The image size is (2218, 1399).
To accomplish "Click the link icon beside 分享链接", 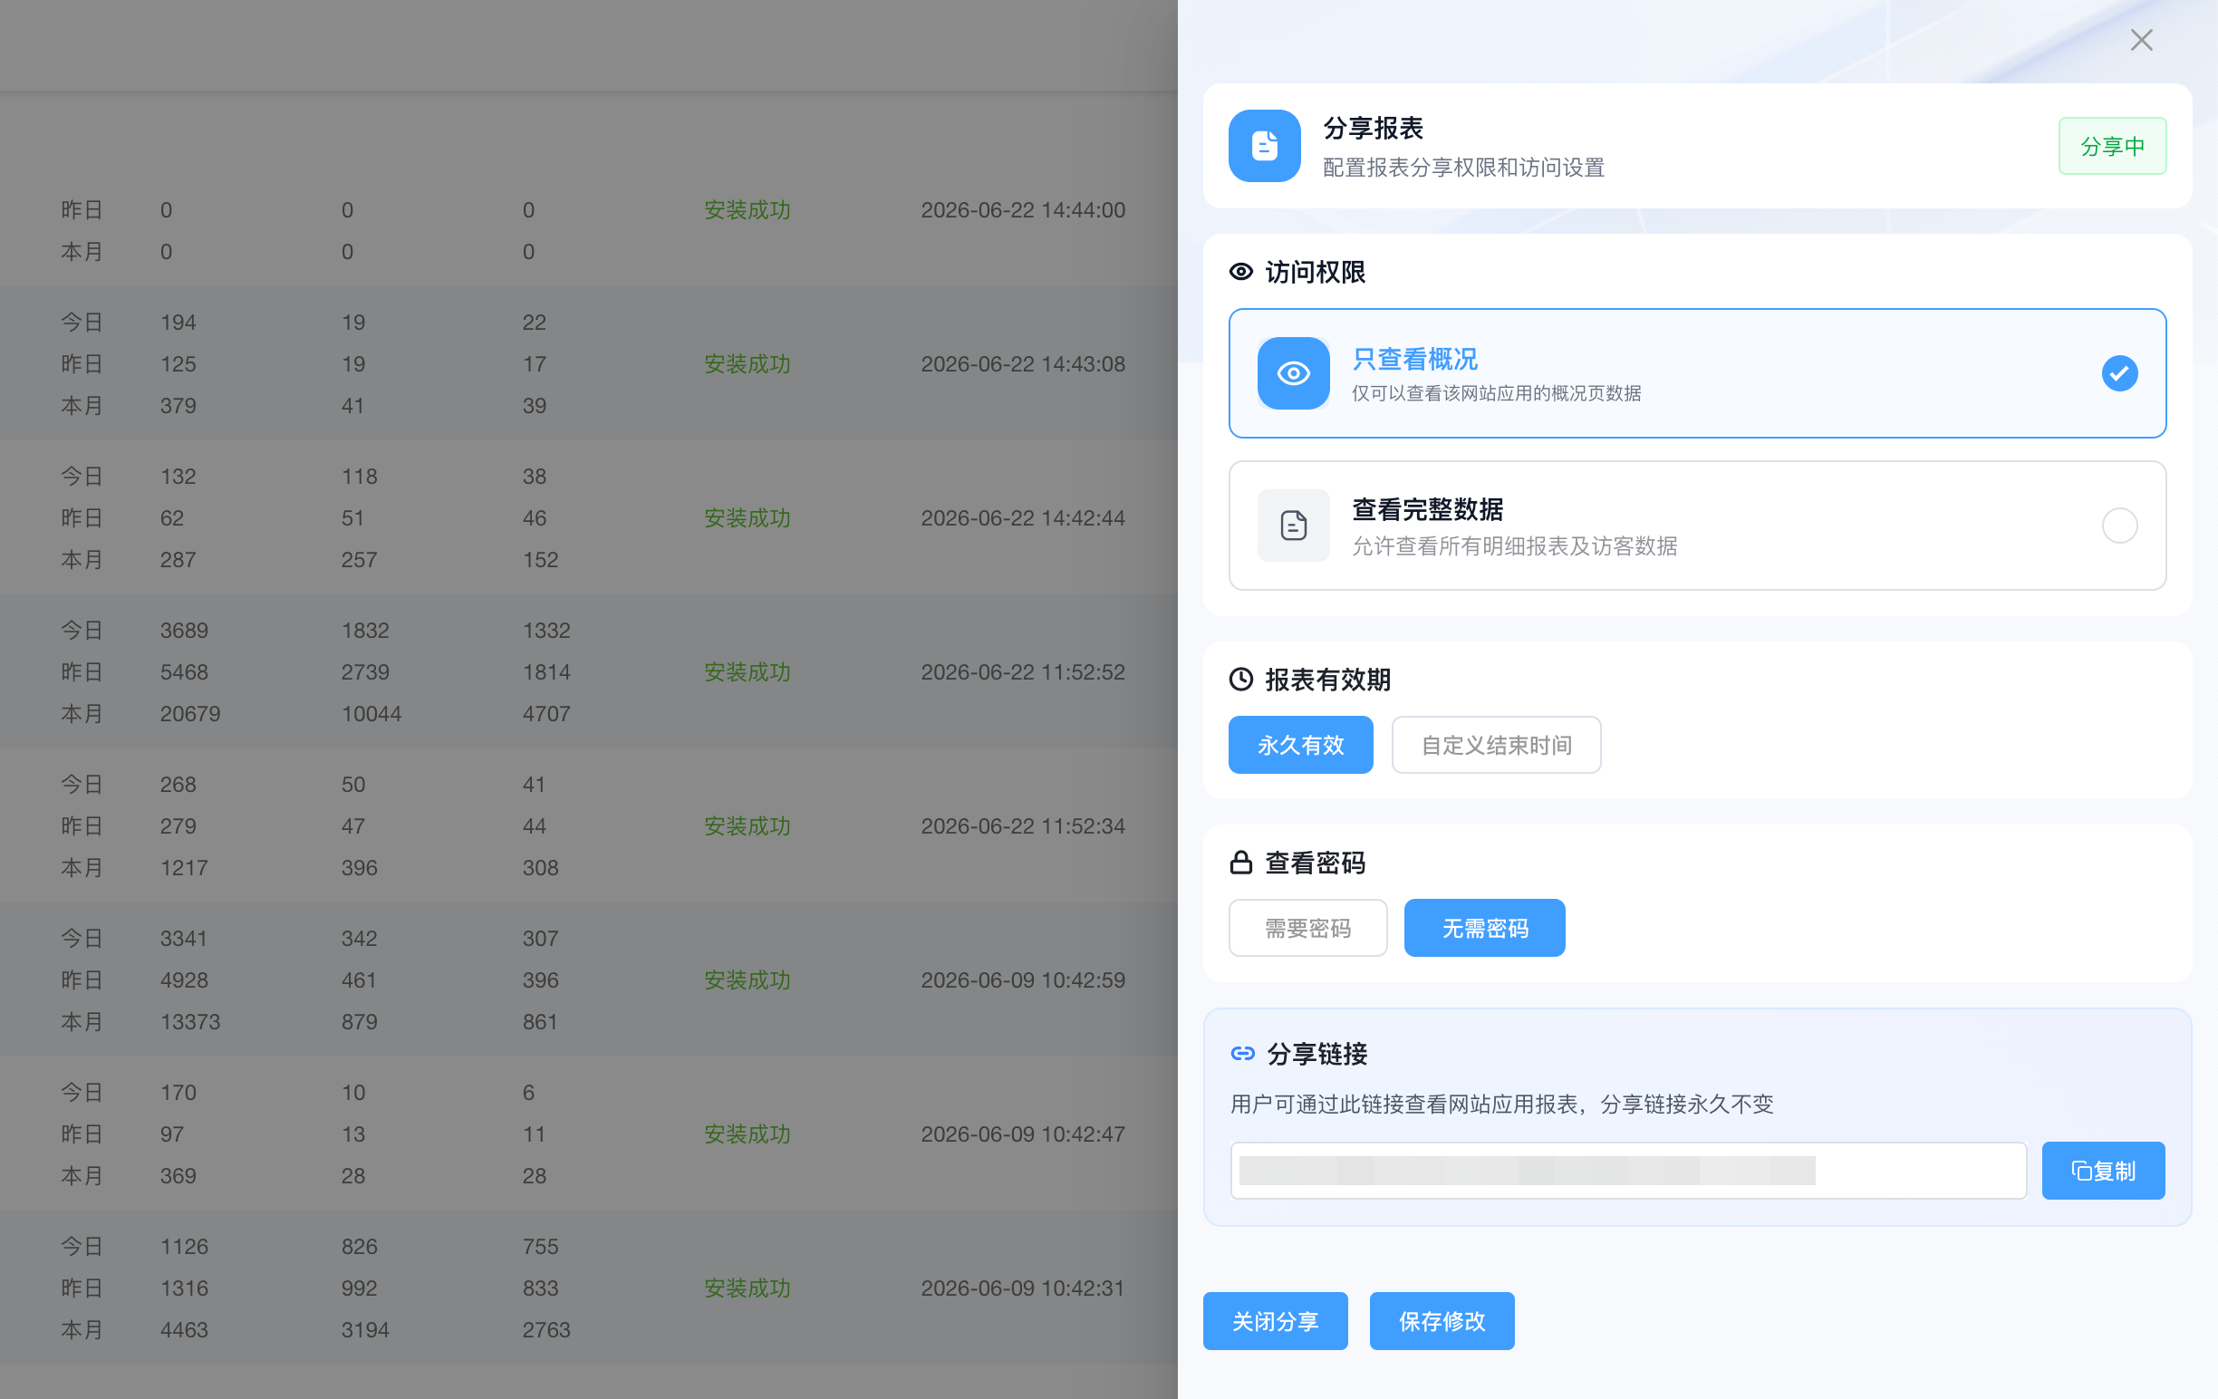I will [x=1242, y=1053].
